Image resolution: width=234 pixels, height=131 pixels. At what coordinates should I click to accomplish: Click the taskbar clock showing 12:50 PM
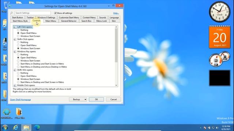pyautogui.click(x=226, y=128)
